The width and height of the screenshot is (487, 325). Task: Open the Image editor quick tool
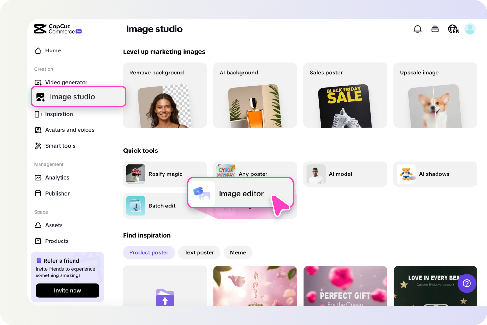pyautogui.click(x=241, y=193)
